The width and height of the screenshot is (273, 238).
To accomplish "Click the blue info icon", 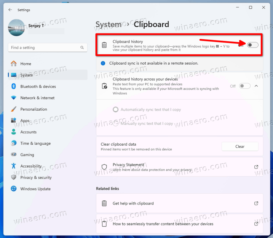I will pos(103,63).
